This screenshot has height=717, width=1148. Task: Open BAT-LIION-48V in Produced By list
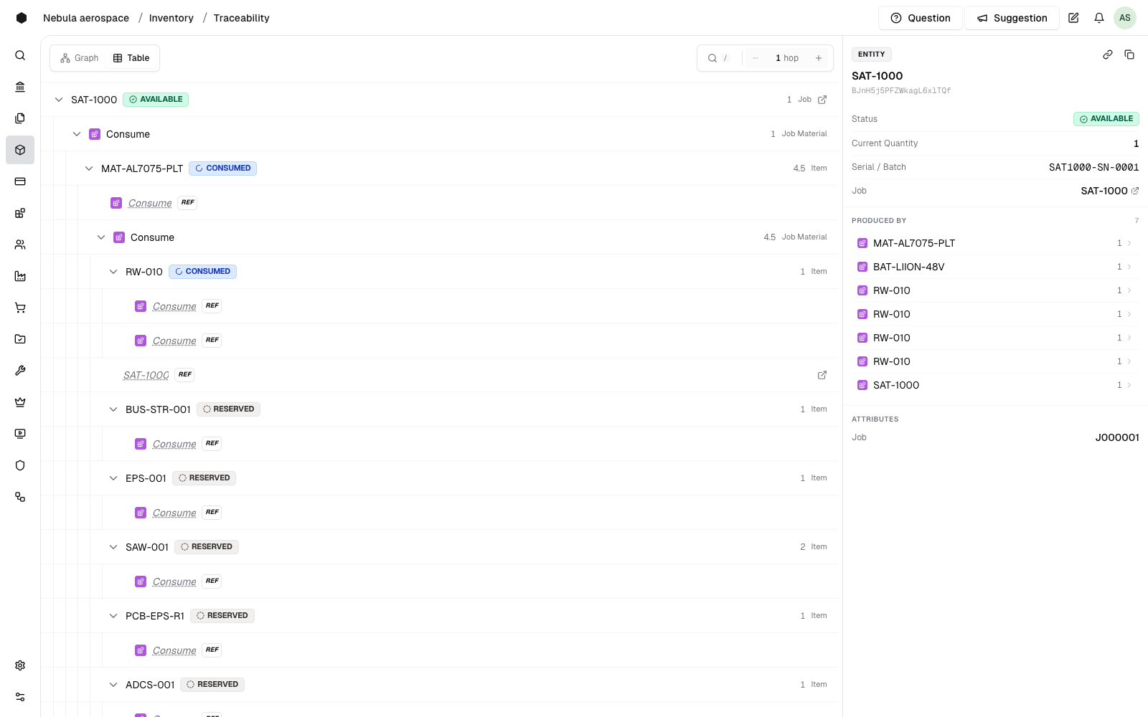click(x=995, y=267)
